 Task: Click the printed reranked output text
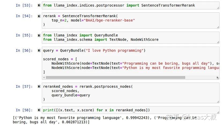pos(80,120)
